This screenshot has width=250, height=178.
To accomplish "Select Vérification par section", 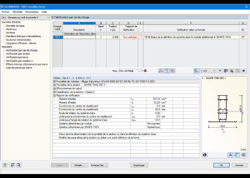I will coord(18,54).
